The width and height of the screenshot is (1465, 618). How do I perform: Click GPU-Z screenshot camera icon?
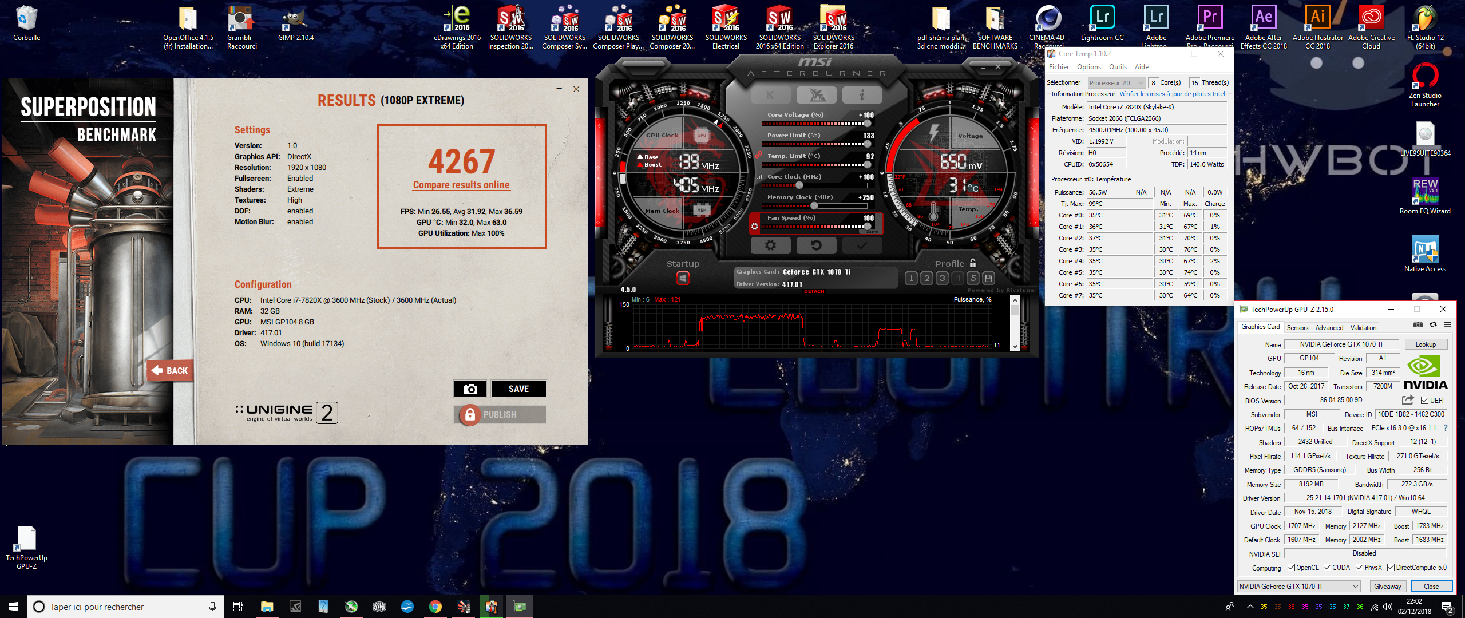1418,324
